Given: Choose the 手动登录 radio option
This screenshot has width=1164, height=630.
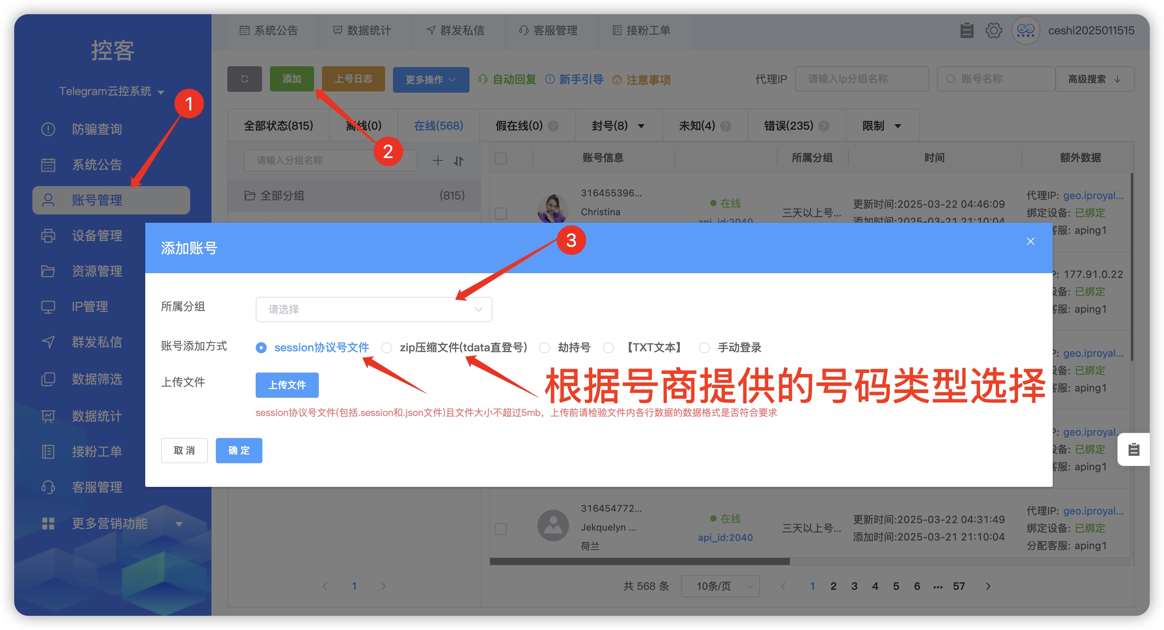Looking at the screenshot, I should [x=704, y=347].
